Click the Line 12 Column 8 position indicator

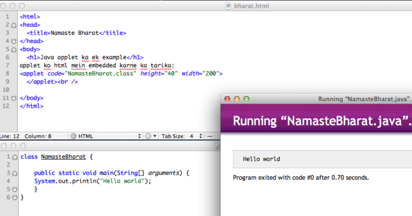pyautogui.click(x=27, y=136)
